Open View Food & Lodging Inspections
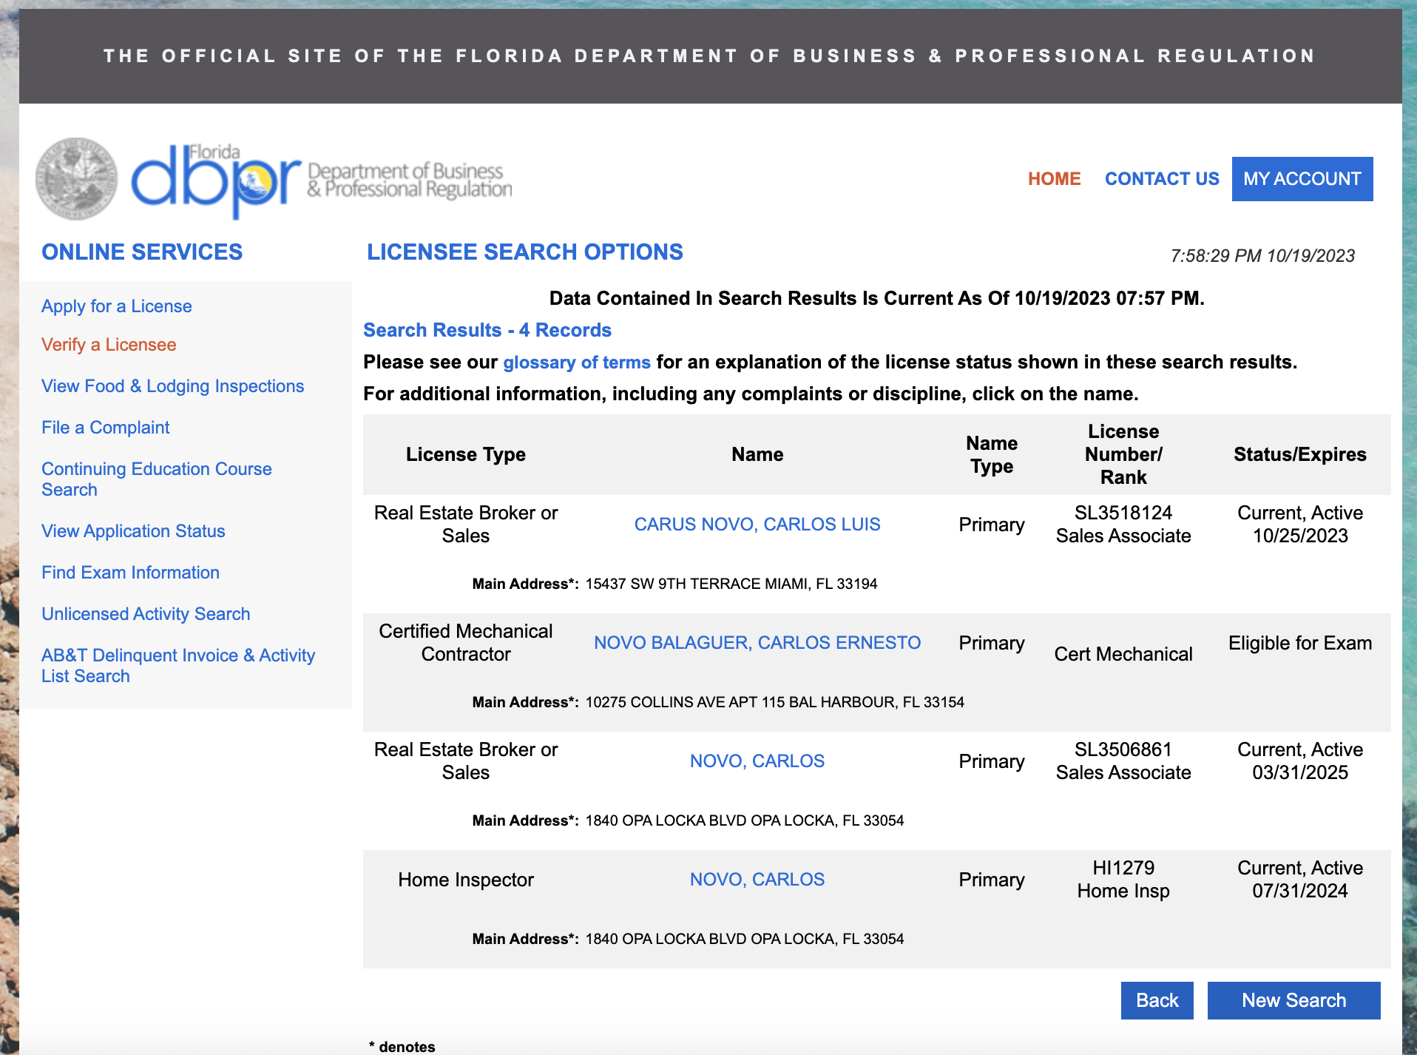The width and height of the screenshot is (1417, 1055). [x=173, y=386]
